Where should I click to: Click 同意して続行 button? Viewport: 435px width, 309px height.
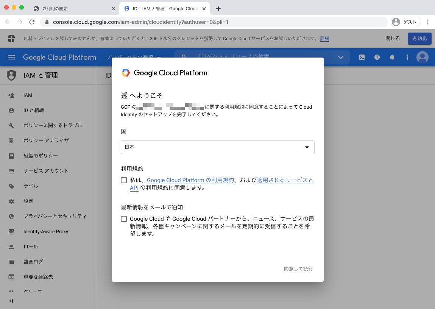[298, 269]
